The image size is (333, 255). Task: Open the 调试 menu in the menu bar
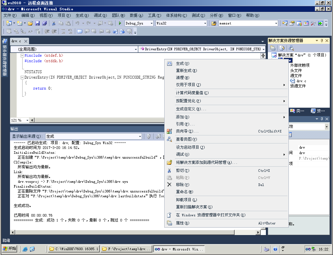click(x=100, y=15)
